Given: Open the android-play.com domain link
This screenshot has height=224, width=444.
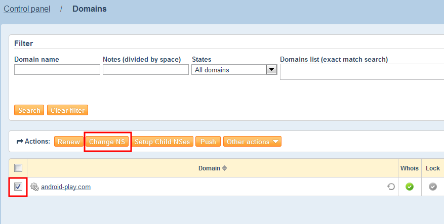Looking at the screenshot, I should (66, 187).
